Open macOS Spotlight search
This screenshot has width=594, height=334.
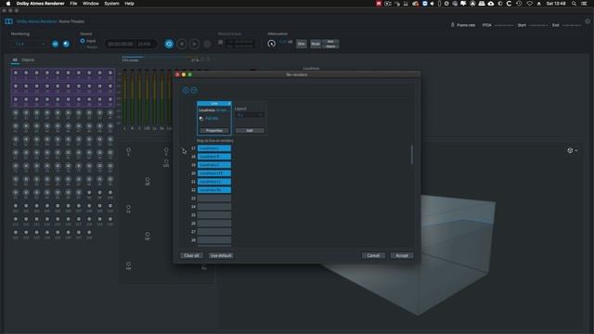(574, 4)
